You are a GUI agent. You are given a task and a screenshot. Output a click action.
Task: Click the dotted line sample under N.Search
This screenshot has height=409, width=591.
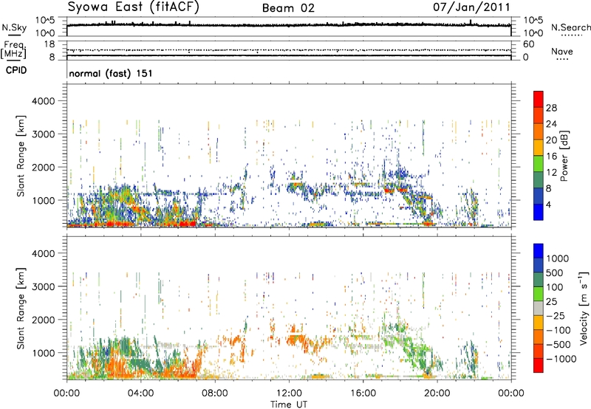click(571, 35)
